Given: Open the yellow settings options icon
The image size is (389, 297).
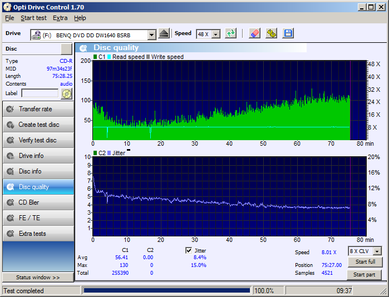Looking at the screenshot, I should 271,33.
